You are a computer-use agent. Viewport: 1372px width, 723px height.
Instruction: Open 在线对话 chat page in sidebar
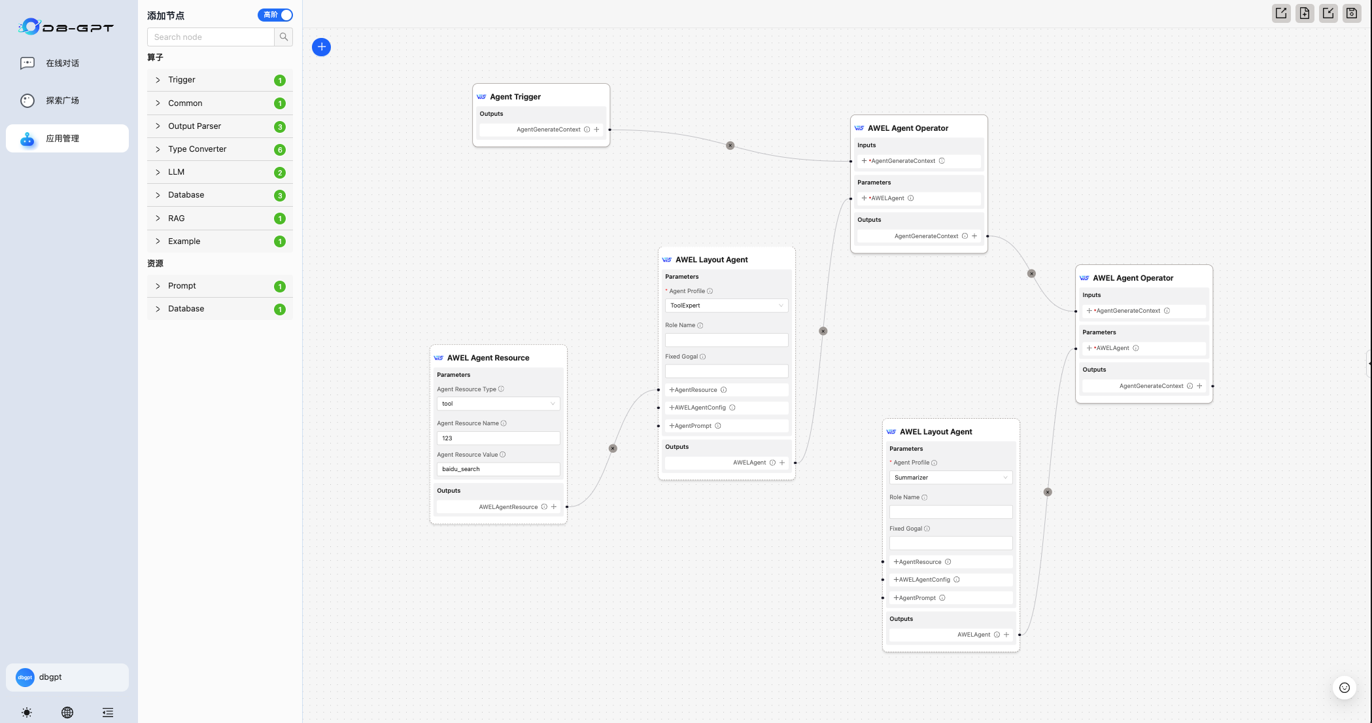(x=62, y=63)
